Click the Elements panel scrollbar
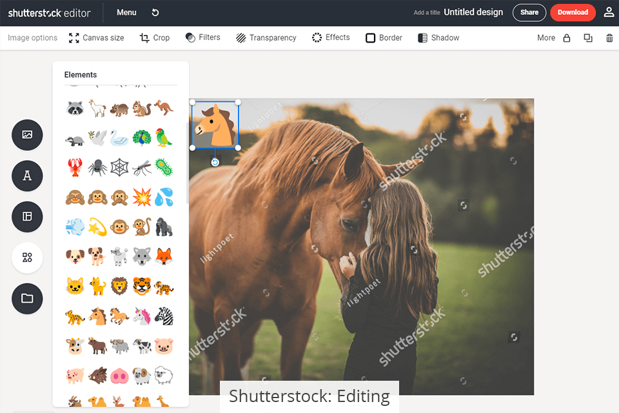The image size is (619, 413). pyautogui.click(x=187, y=163)
